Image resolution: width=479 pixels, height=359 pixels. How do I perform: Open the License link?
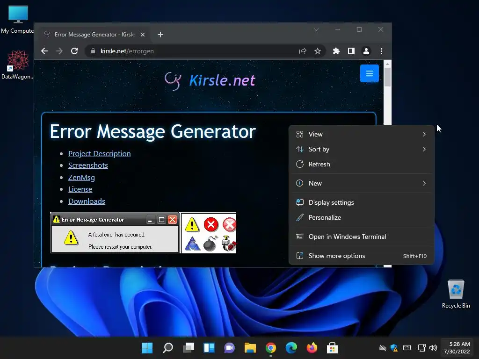click(x=80, y=189)
